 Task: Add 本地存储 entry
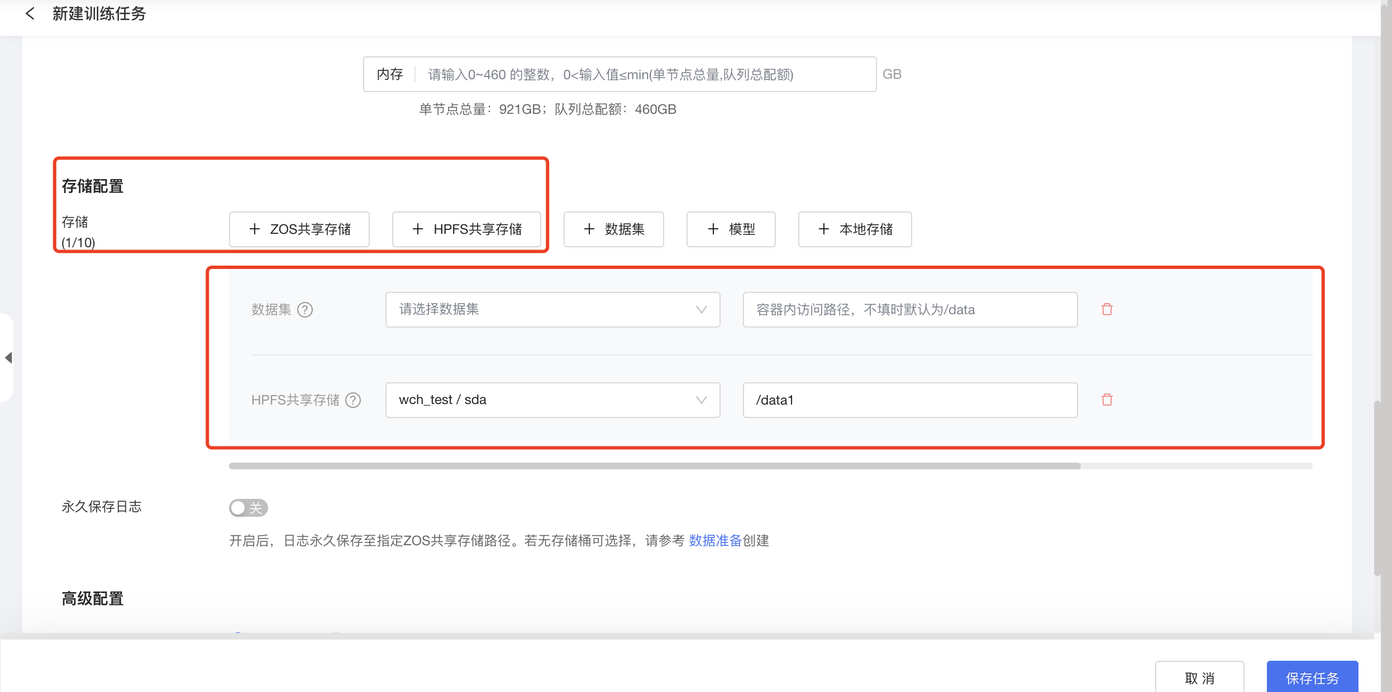(x=855, y=229)
